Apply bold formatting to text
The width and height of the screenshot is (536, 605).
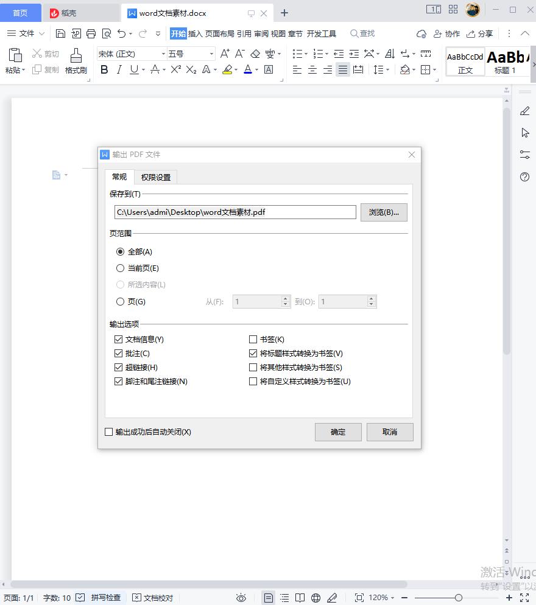click(x=104, y=69)
